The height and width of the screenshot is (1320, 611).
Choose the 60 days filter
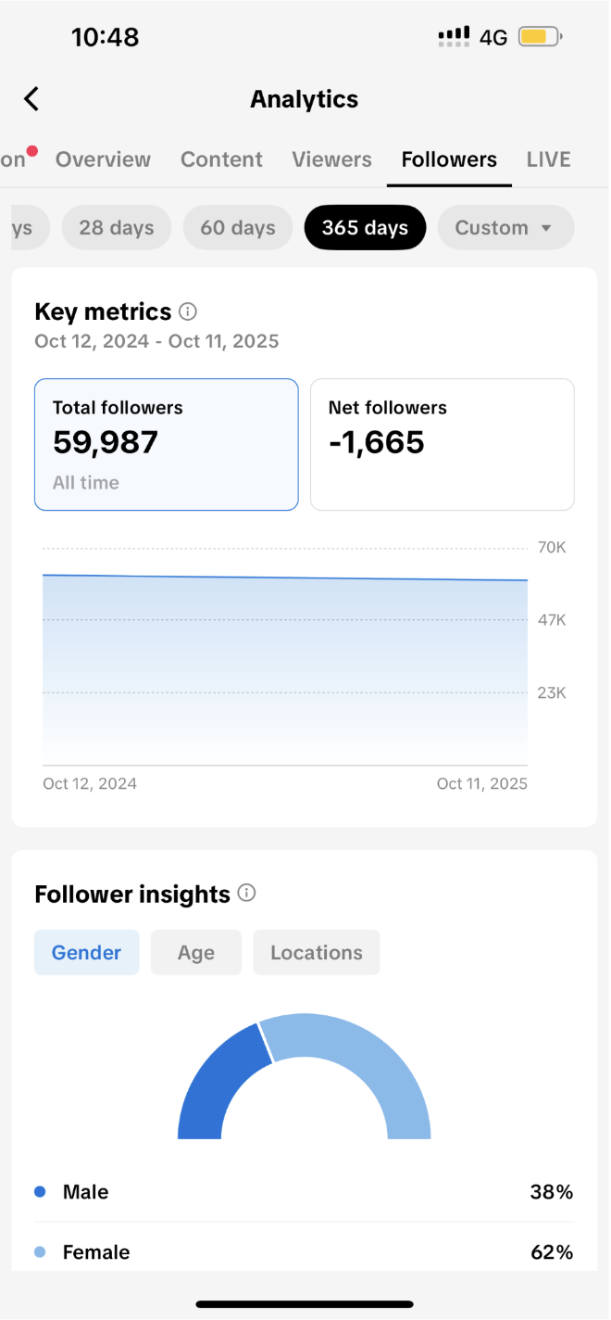tap(238, 228)
